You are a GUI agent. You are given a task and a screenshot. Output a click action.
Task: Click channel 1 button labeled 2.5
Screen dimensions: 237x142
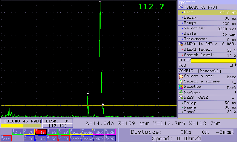click(17, 132)
